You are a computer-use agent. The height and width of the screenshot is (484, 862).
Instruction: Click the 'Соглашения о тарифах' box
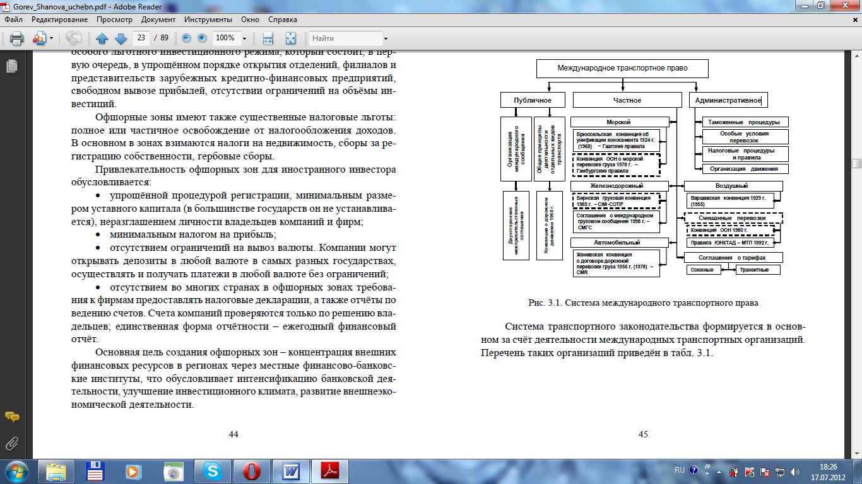click(x=733, y=257)
